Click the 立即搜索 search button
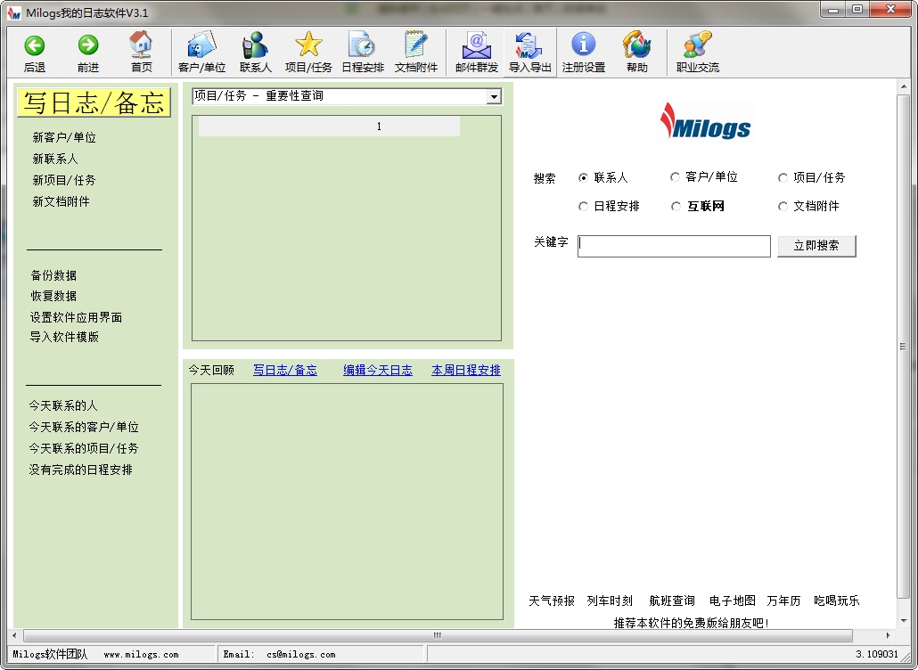The image size is (918, 670). 816,246
